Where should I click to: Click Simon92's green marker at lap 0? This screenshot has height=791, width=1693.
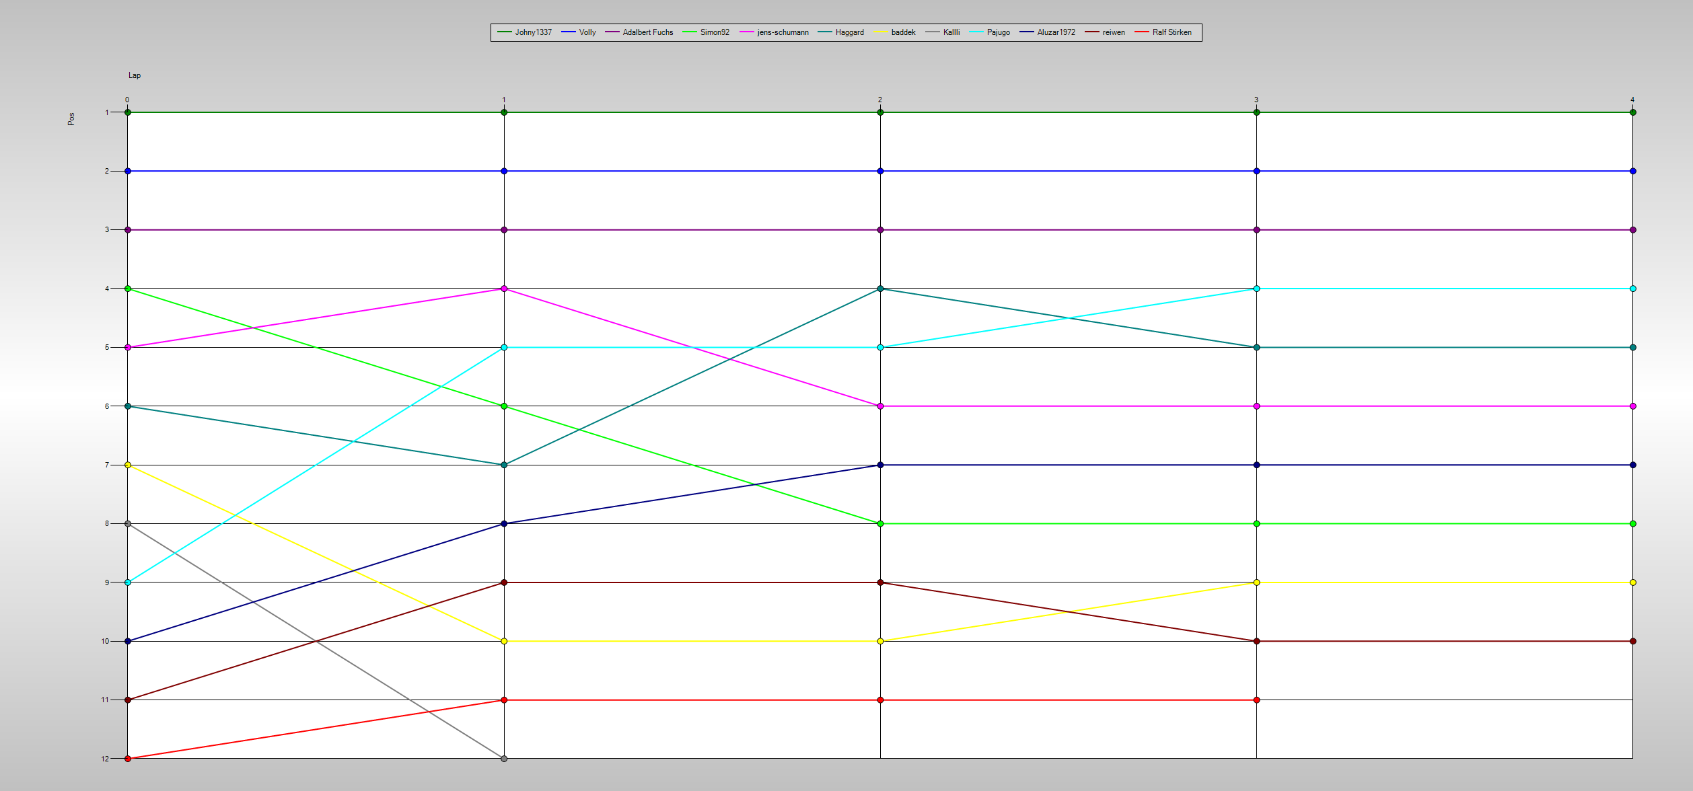(128, 289)
